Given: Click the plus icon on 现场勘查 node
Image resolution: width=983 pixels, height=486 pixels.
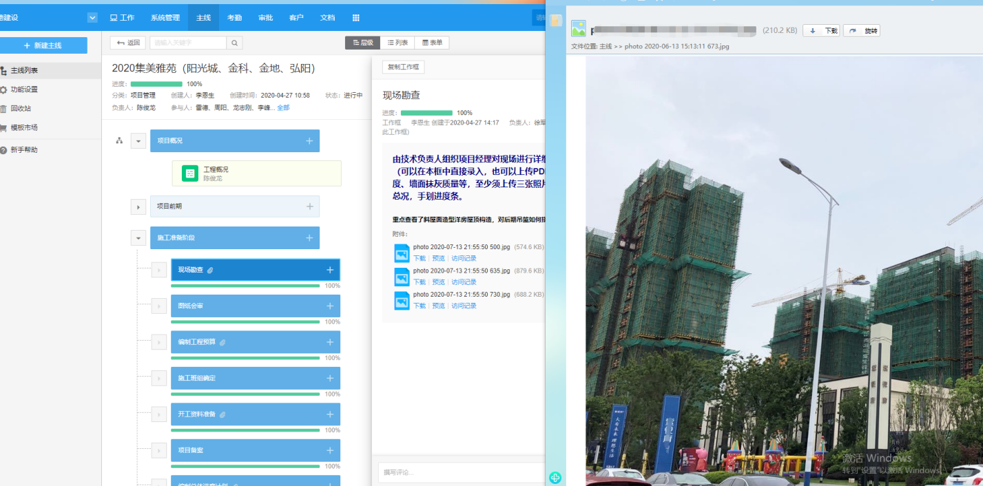Looking at the screenshot, I should [x=330, y=270].
